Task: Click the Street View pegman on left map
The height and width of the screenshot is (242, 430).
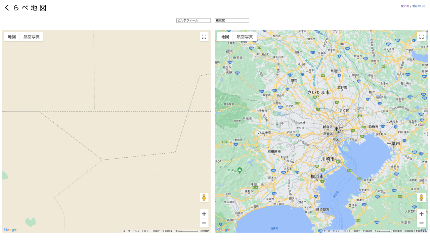Action: (x=204, y=198)
